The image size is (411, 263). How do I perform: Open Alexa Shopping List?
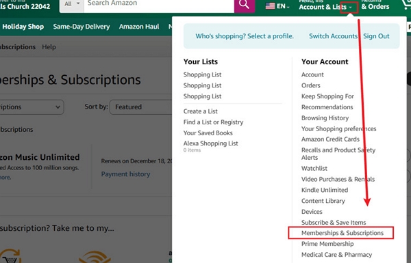coord(211,143)
